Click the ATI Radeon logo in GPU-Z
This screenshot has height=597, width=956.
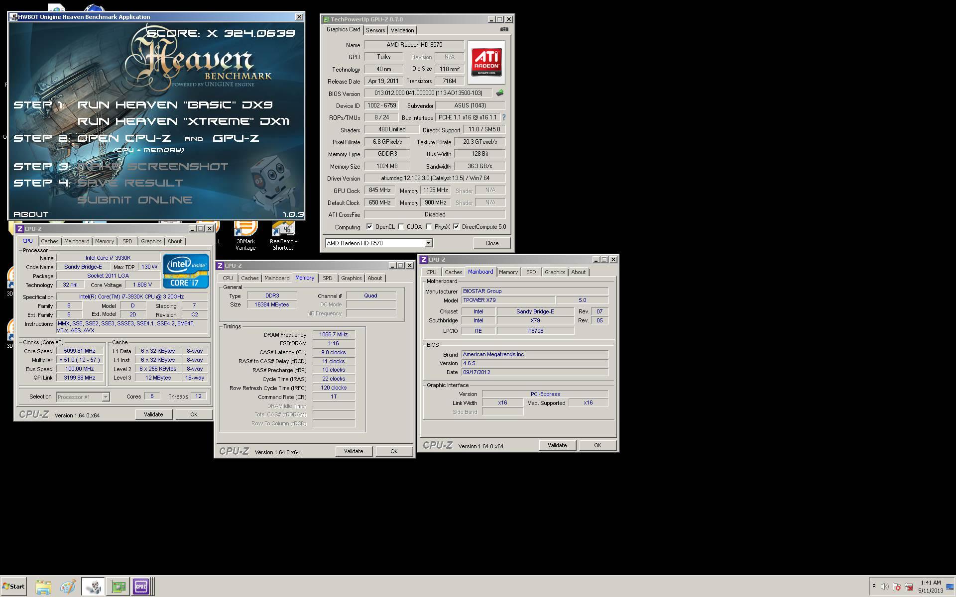(x=486, y=62)
